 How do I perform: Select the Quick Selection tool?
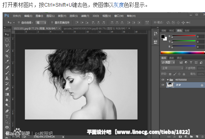coord(7,51)
